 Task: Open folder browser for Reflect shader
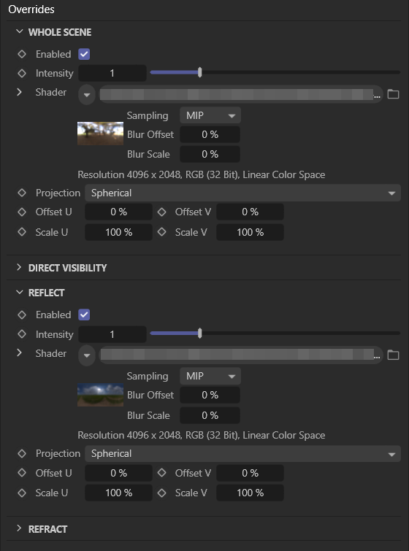393,355
